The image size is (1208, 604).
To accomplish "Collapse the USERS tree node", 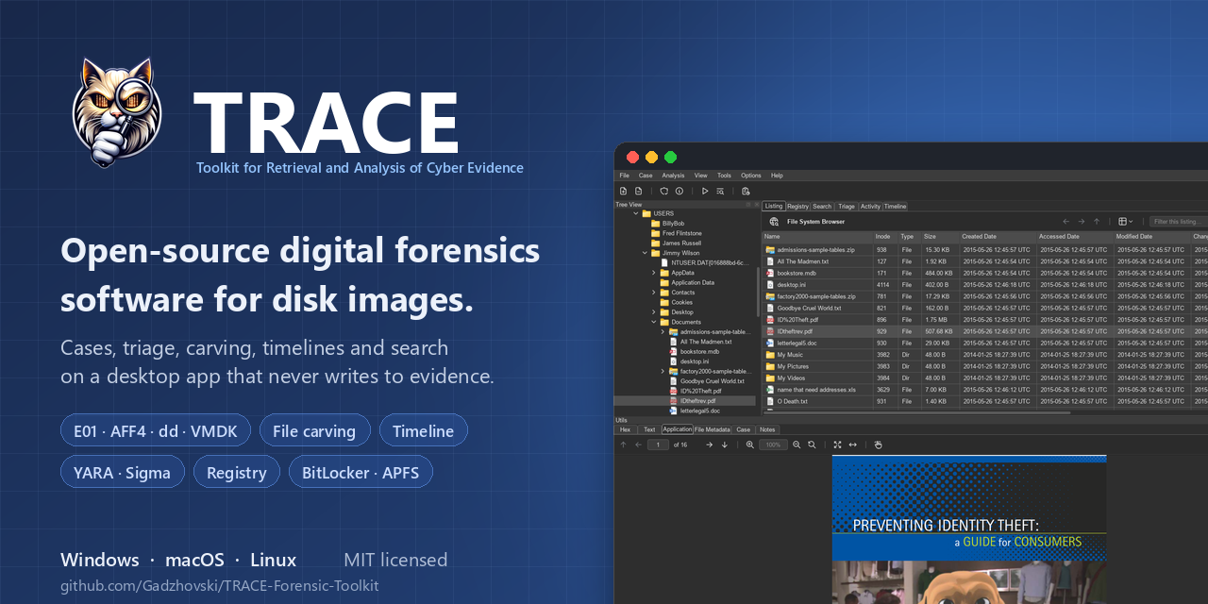I will point(636,213).
